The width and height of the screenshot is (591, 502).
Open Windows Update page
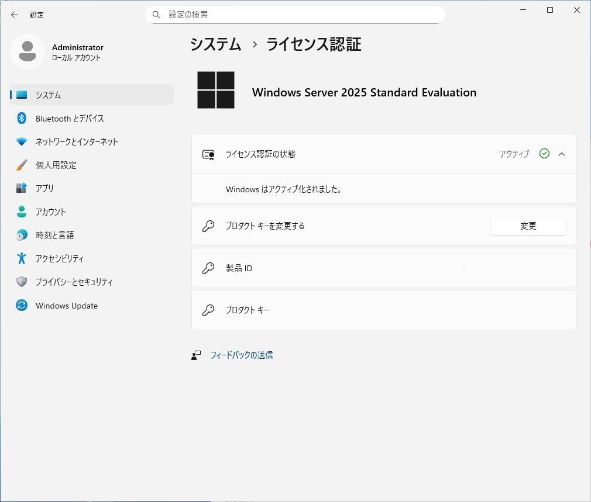point(67,306)
